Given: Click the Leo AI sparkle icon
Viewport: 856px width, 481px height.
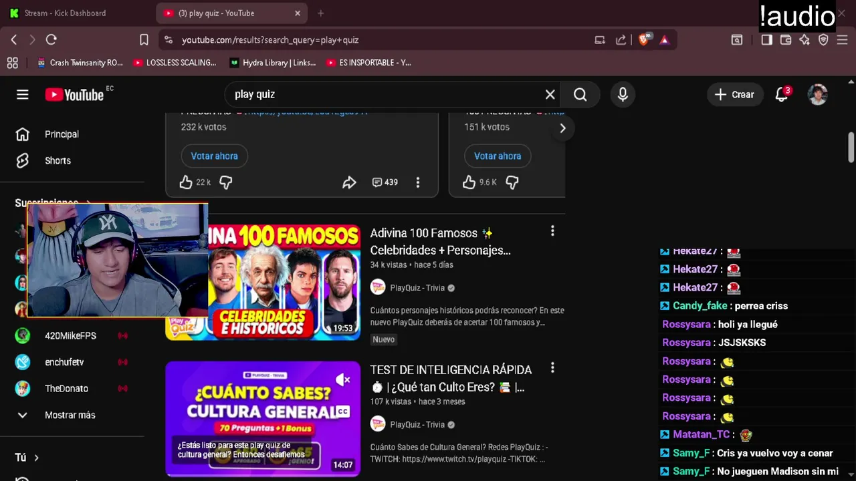Looking at the screenshot, I should click(805, 40).
